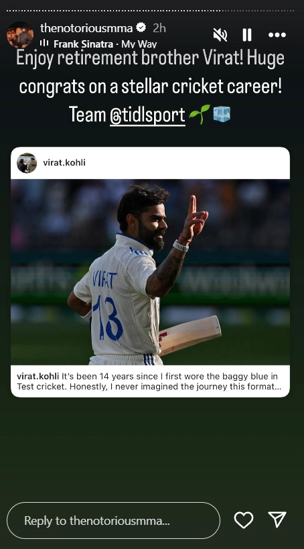Open thenotoriousmma username link

[x=86, y=28]
